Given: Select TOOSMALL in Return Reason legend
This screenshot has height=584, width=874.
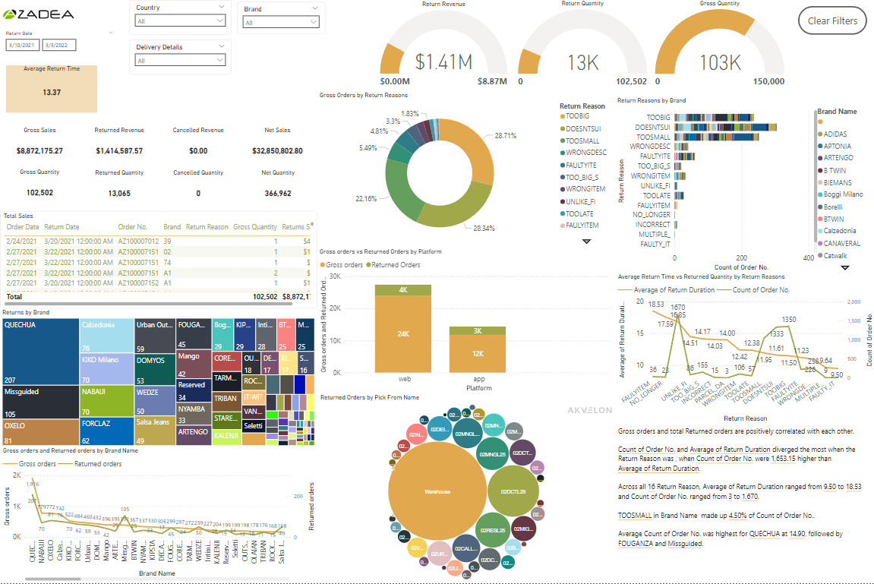Looking at the screenshot, I should [x=579, y=141].
